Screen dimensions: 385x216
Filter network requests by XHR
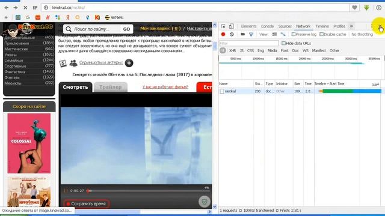232,50
